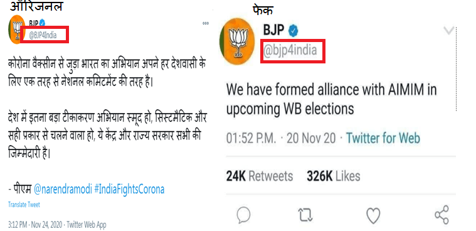Open the three-dots menu on original tweet
Image resolution: width=476 pixels, height=231 pixels.
[x=206, y=23]
